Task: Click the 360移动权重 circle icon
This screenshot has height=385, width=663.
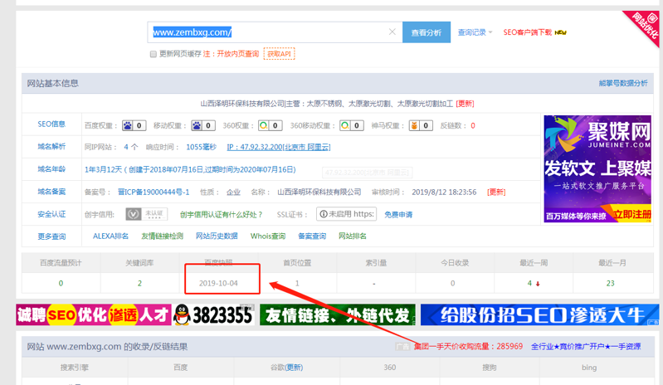Action: coord(345,125)
